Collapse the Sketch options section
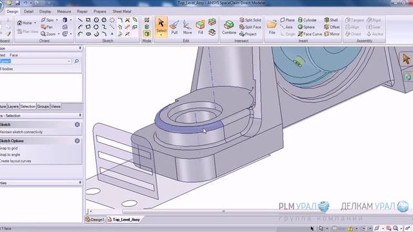Viewport: 413px width, 232px height. tap(77, 140)
